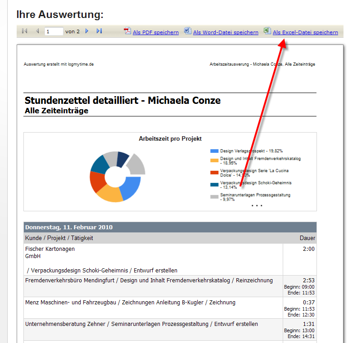Image resolution: width=357 pixels, height=343 pixels.
Task: Click legend ellipsis for more entries
Action: [257, 206]
